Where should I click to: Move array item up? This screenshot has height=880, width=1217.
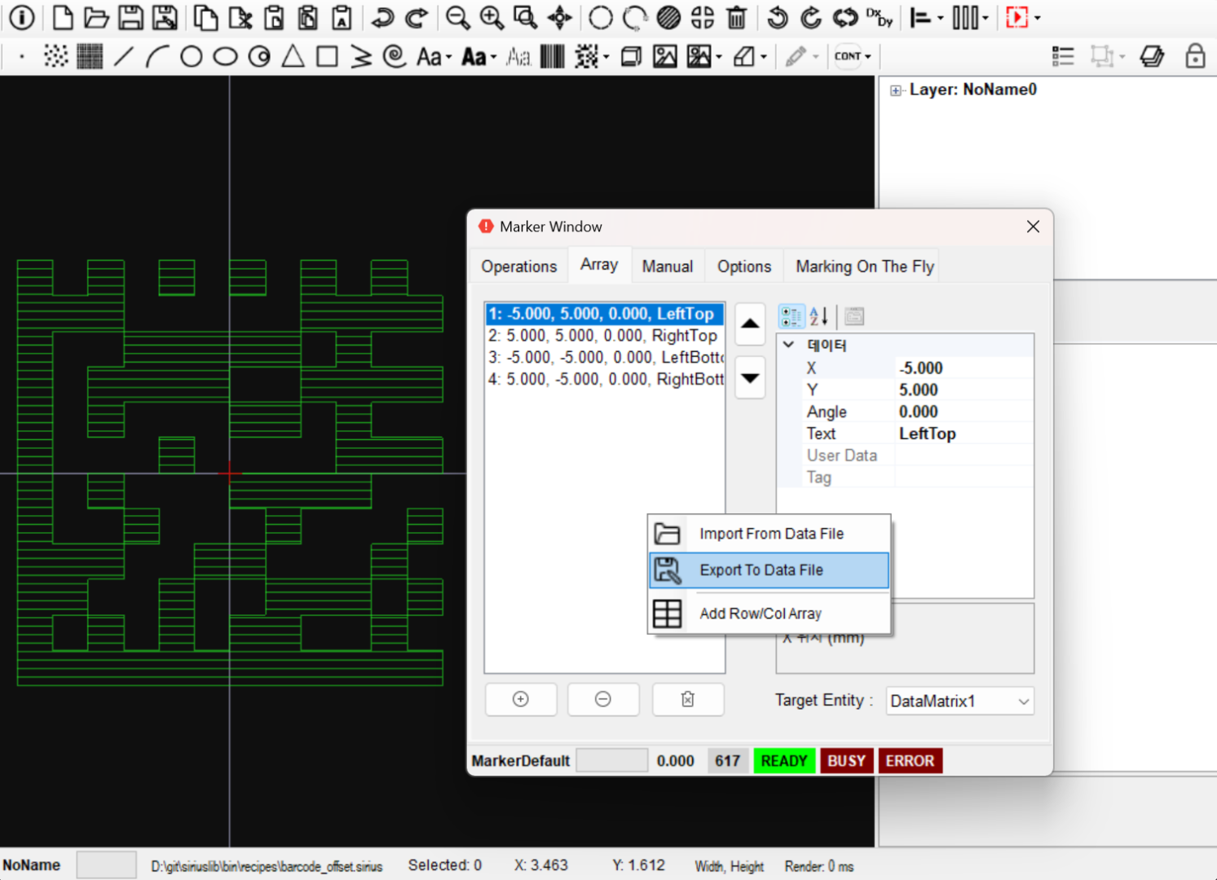(x=750, y=323)
